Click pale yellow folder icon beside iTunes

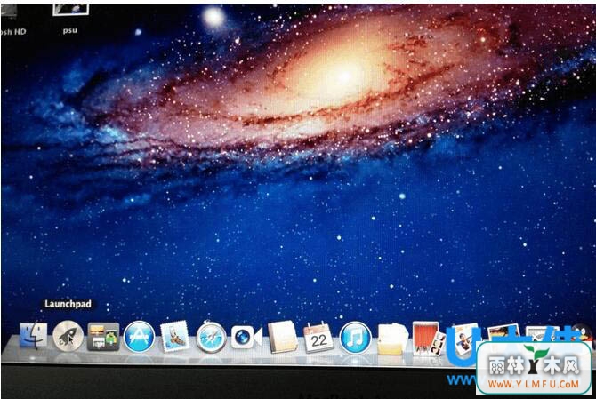pyautogui.click(x=392, y=339)
